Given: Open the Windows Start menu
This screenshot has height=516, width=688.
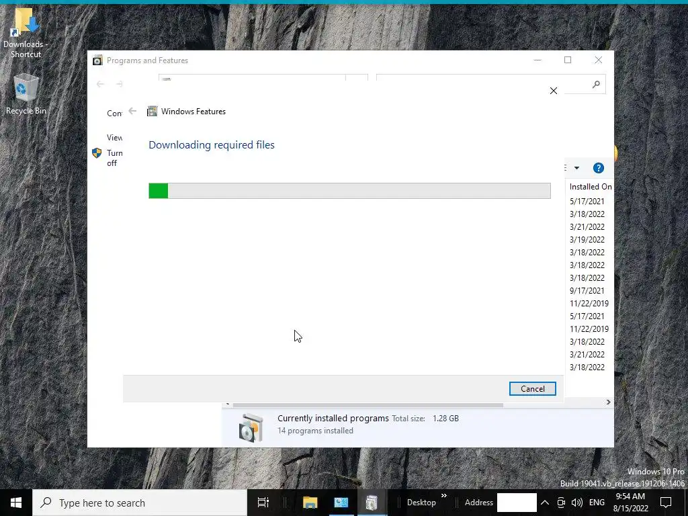Looking at the screenshot, I should point(16,503).
